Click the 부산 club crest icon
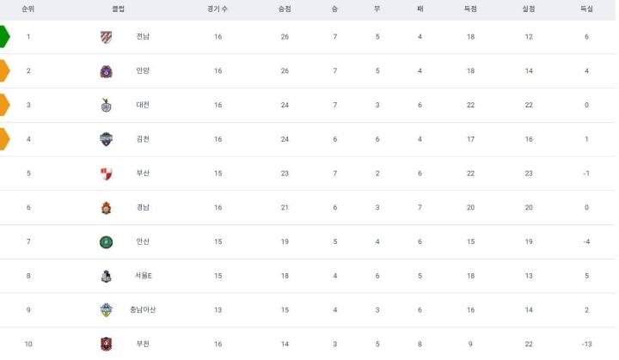The image size is (619, 360). click(106, 174)
